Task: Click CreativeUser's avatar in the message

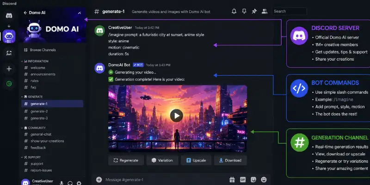Action: coord(99,31)
